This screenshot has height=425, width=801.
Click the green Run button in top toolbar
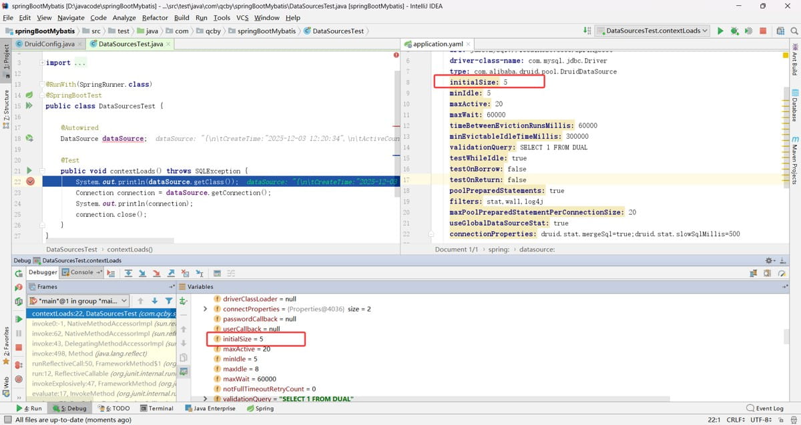pos(720,31)
